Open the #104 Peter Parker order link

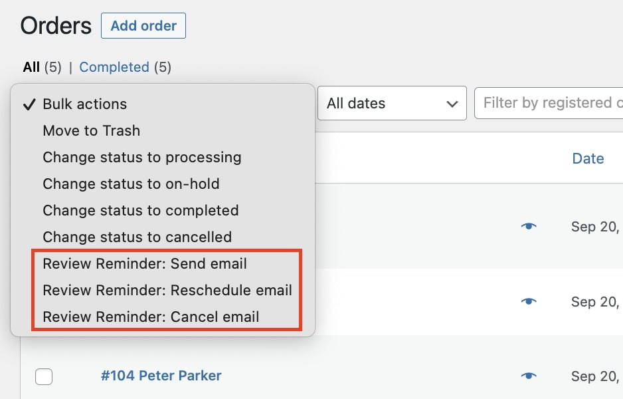pos(161,376)
